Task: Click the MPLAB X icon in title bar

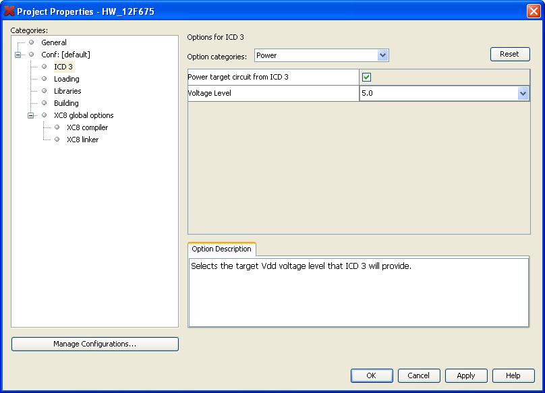Action: (9, 11)
